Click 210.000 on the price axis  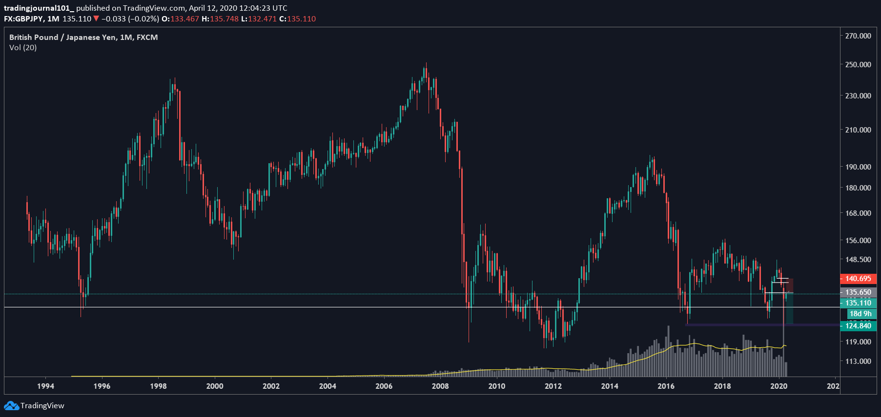pyautogui.click(x=858, y=130)
